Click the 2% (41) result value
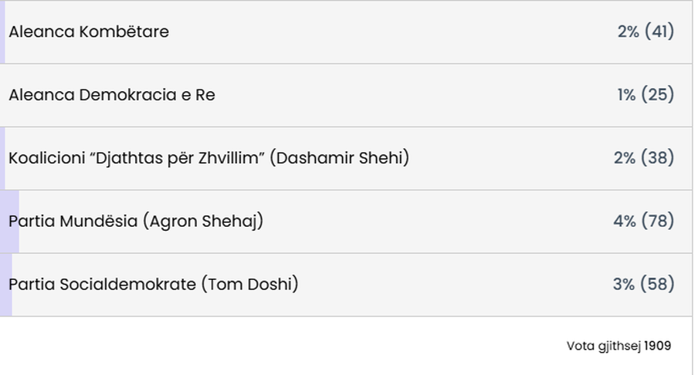 click(646, 32)
